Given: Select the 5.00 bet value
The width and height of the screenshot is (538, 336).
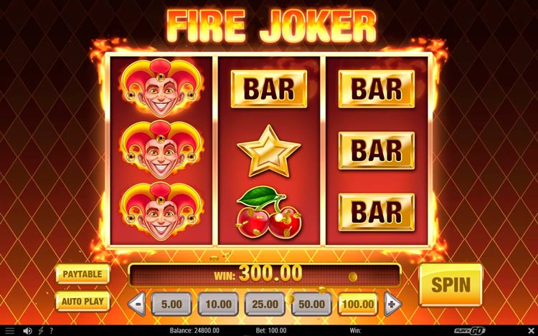Looking at the screenshot, I should [171, 304].
